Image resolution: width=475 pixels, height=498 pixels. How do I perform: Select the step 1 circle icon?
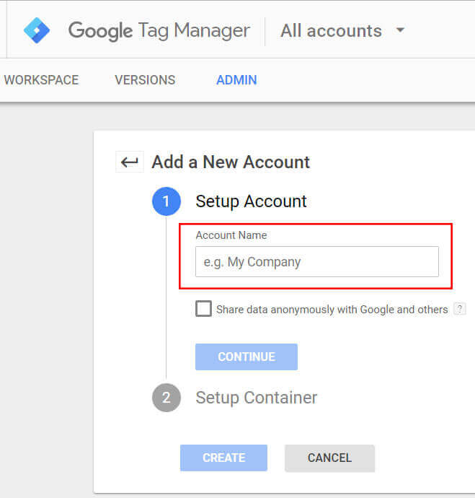167,201
